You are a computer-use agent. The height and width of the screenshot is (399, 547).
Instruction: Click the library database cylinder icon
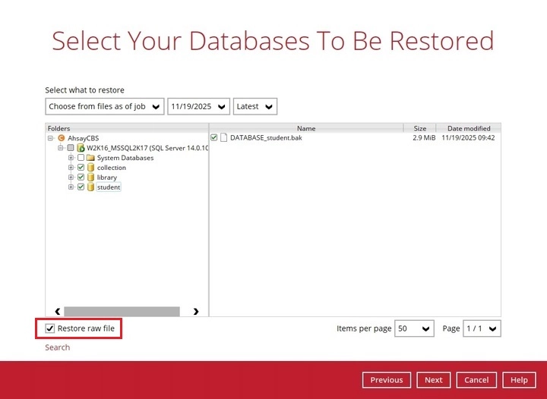[90, 178]
